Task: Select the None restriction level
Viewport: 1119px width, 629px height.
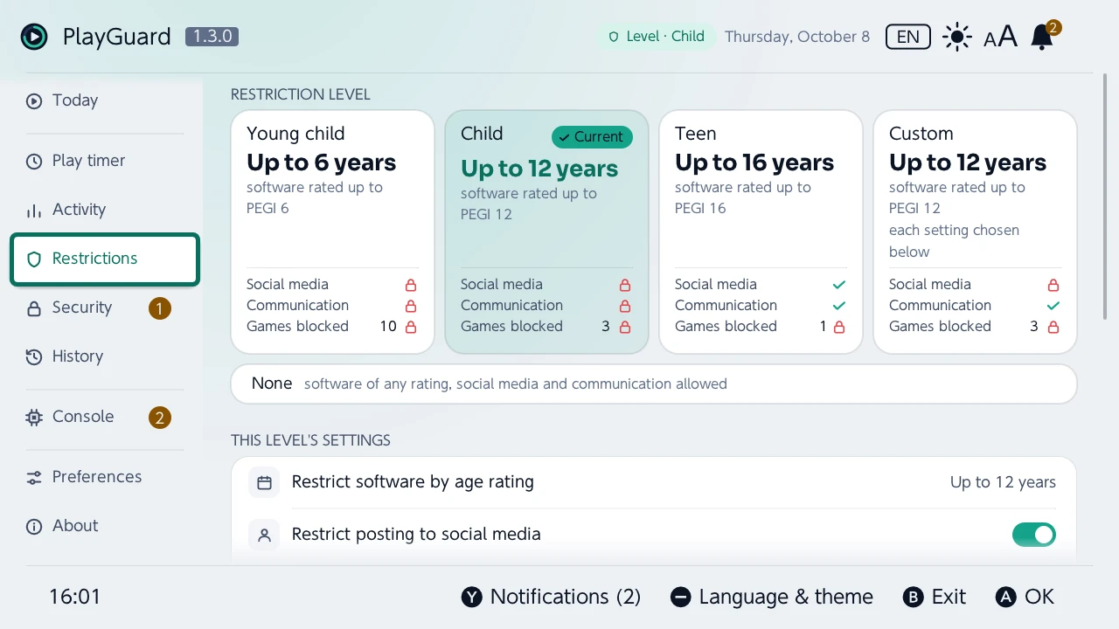Action: (x=654, y=384)
